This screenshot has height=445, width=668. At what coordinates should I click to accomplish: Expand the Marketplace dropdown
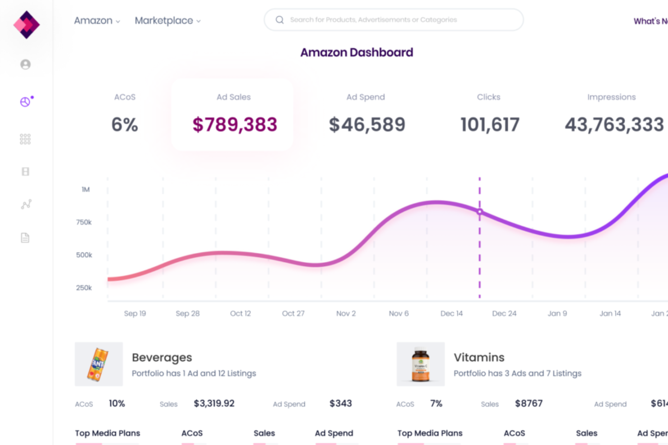pyautogui.click(x=167, y=20)
